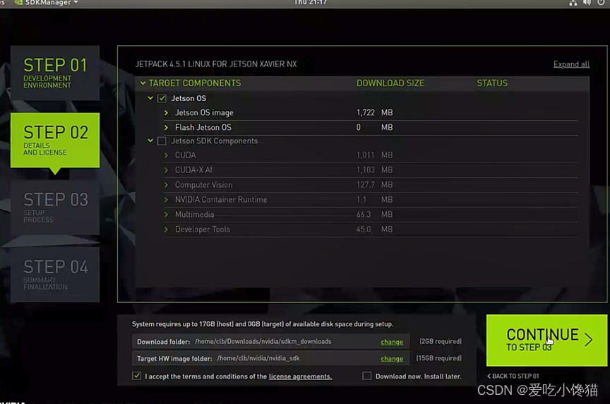Screen dimensions: 610x404
Task: Click the 1,722 MB download size
Action: [375, 113]
